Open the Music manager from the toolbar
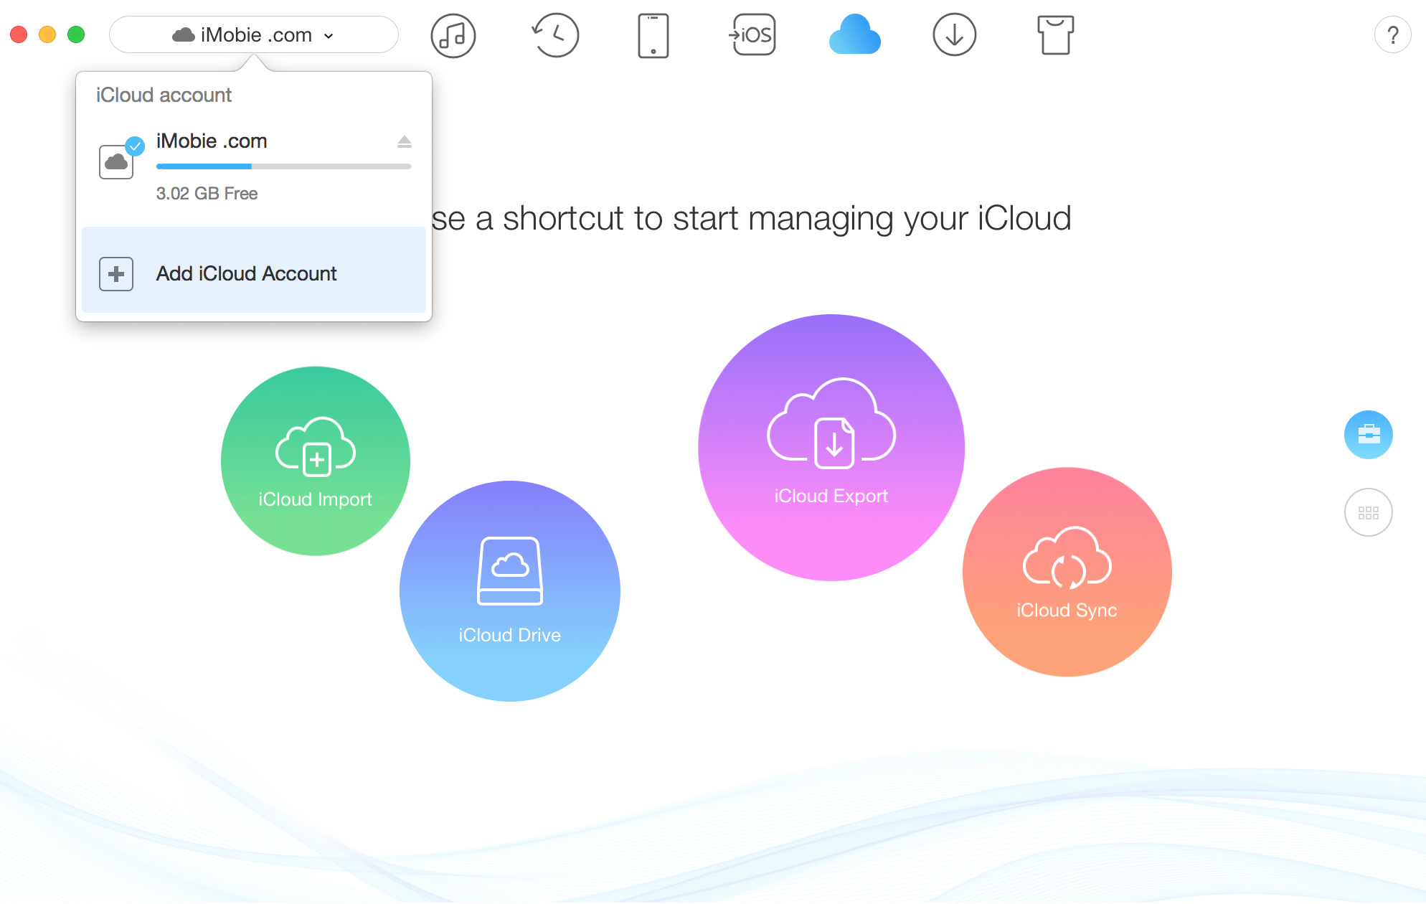This screenshot has height=904, width=1426. pos(452,34)
